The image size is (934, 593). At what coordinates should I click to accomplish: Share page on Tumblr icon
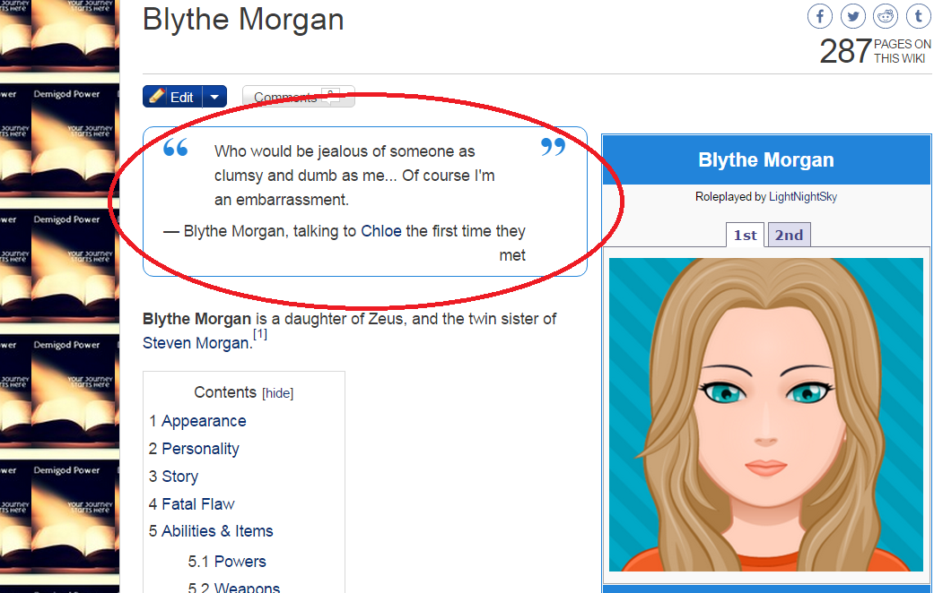(x=919, y=16)
